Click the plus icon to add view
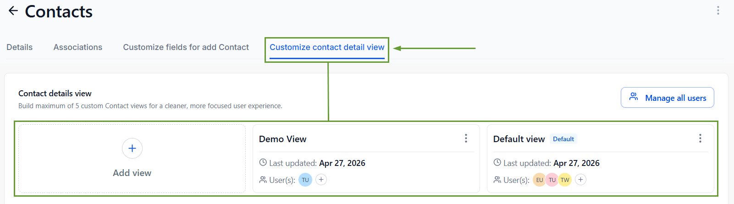The height and width of the screenshot is (204, 734). (132, 149)
